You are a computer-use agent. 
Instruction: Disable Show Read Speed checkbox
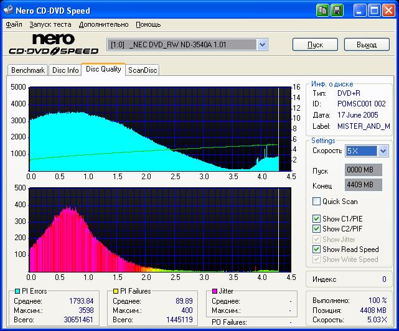coord(317,249)
